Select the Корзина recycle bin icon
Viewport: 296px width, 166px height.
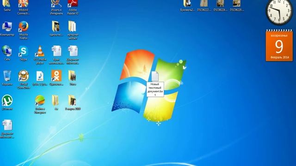pyautogui.click(x=7, y=78)
